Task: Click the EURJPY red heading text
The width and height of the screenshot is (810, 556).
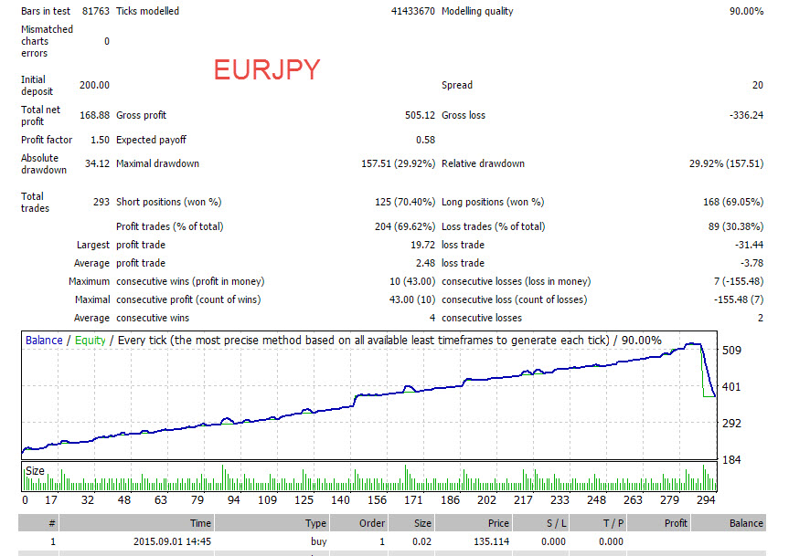Action: pos(267,69)
